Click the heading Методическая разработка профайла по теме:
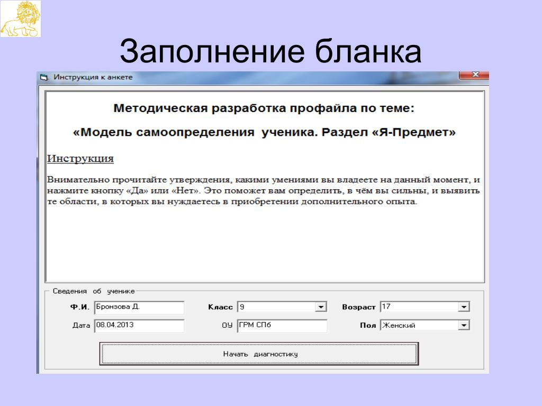The height and width of the screenshot is (406, 542). (264, 108)
